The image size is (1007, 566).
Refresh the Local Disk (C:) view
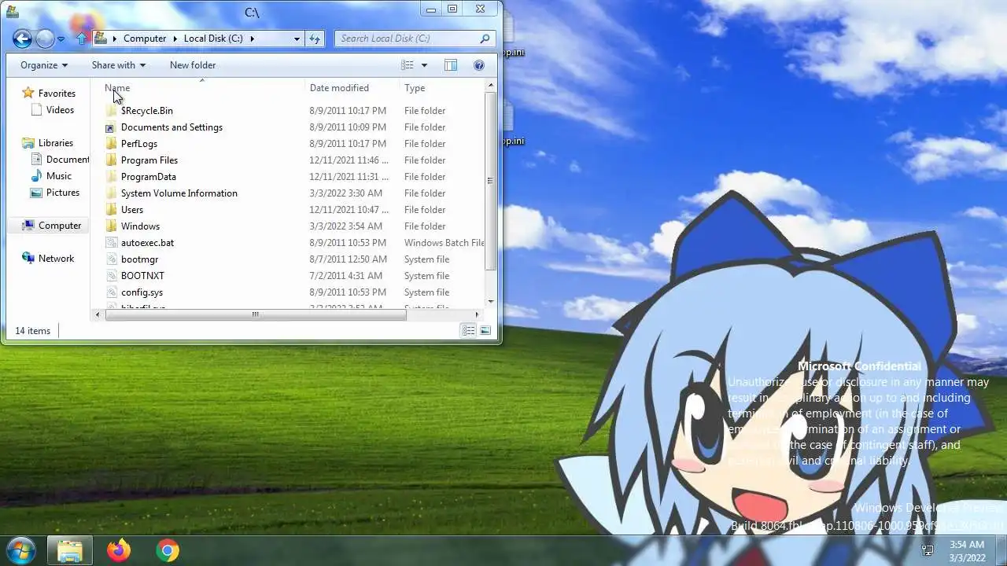(315, 39)
